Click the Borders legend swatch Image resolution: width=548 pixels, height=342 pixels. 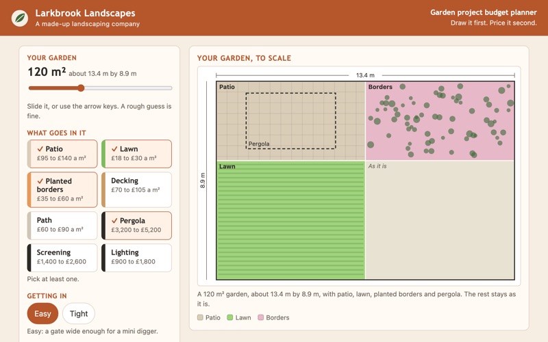coord(261,317)
